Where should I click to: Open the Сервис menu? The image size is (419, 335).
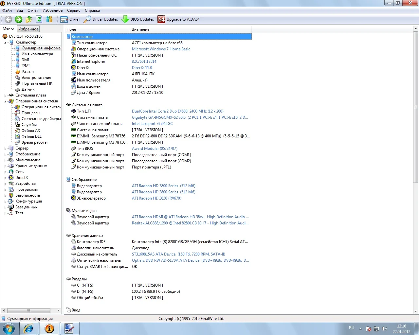click(x=74, y=10)
